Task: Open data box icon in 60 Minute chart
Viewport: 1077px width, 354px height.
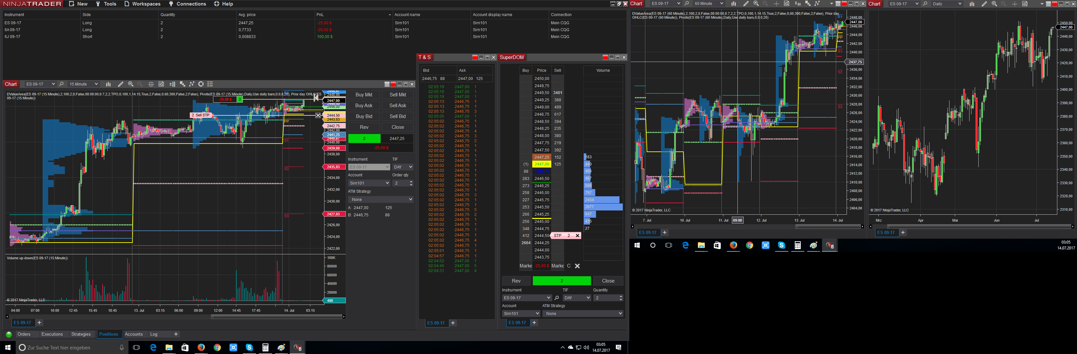Action: (786, 4)
